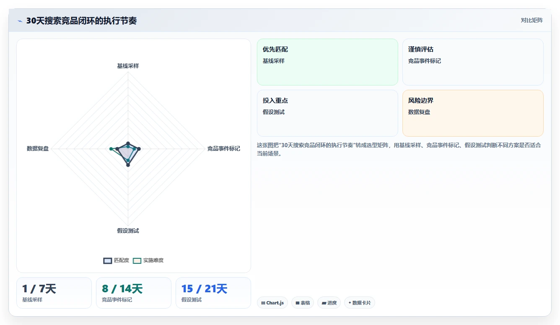Click 基线采样 text in 优先匹配 card
Image resolution: width=560 pixels, height=325 pixels.
click(274, 61)
